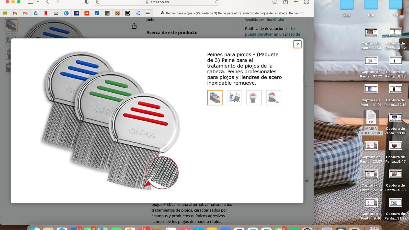Select the second comb thumbnail in the popup
This screenshot has height=230, width=409.
pos(234,98)
